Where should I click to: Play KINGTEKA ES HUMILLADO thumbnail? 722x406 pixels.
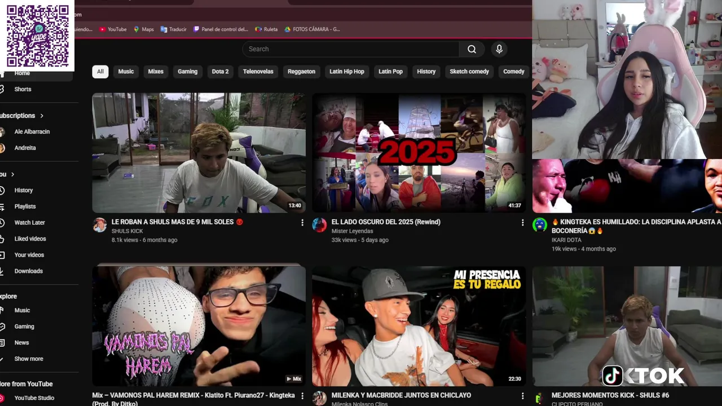click(627, 186)
